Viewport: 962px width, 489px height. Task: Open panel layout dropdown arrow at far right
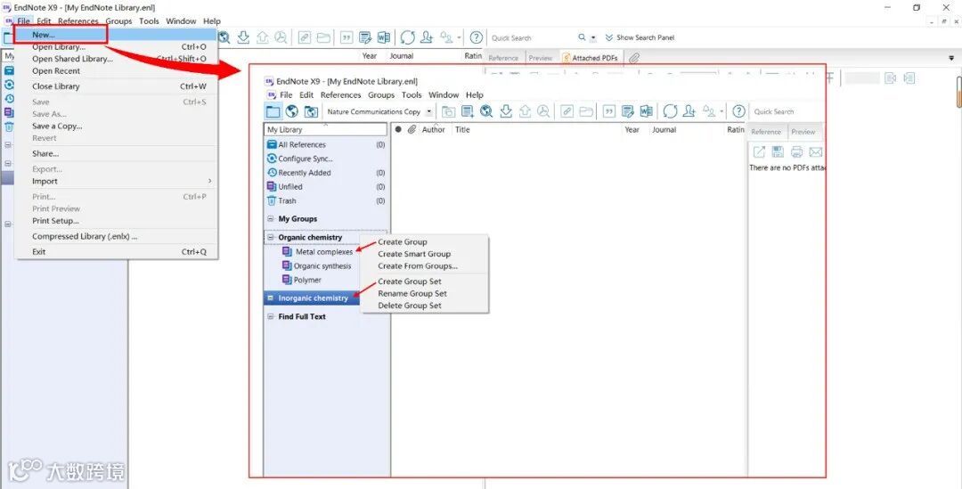(951, 58)
